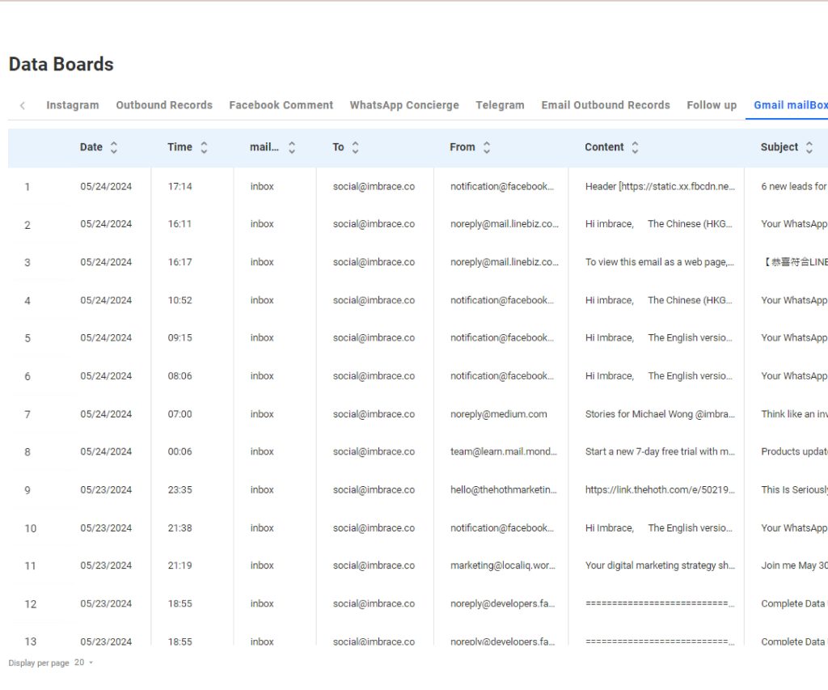Image resolution: width=828 pixels, height=690 pixels.
Task: Sort by mailbox column arrows
Action: [291, 147]
